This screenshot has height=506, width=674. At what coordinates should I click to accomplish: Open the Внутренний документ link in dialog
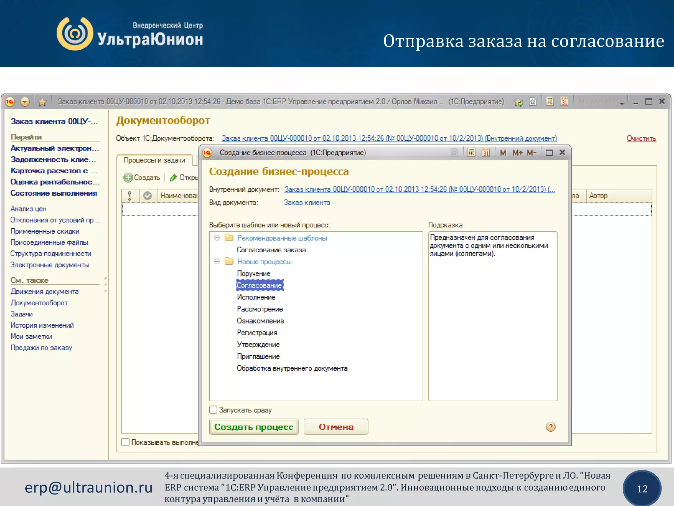(420, 189)
